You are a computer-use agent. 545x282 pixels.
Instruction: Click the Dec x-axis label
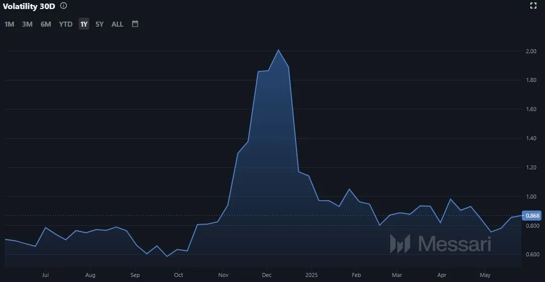pyautogui.click(x=267, y=275)
